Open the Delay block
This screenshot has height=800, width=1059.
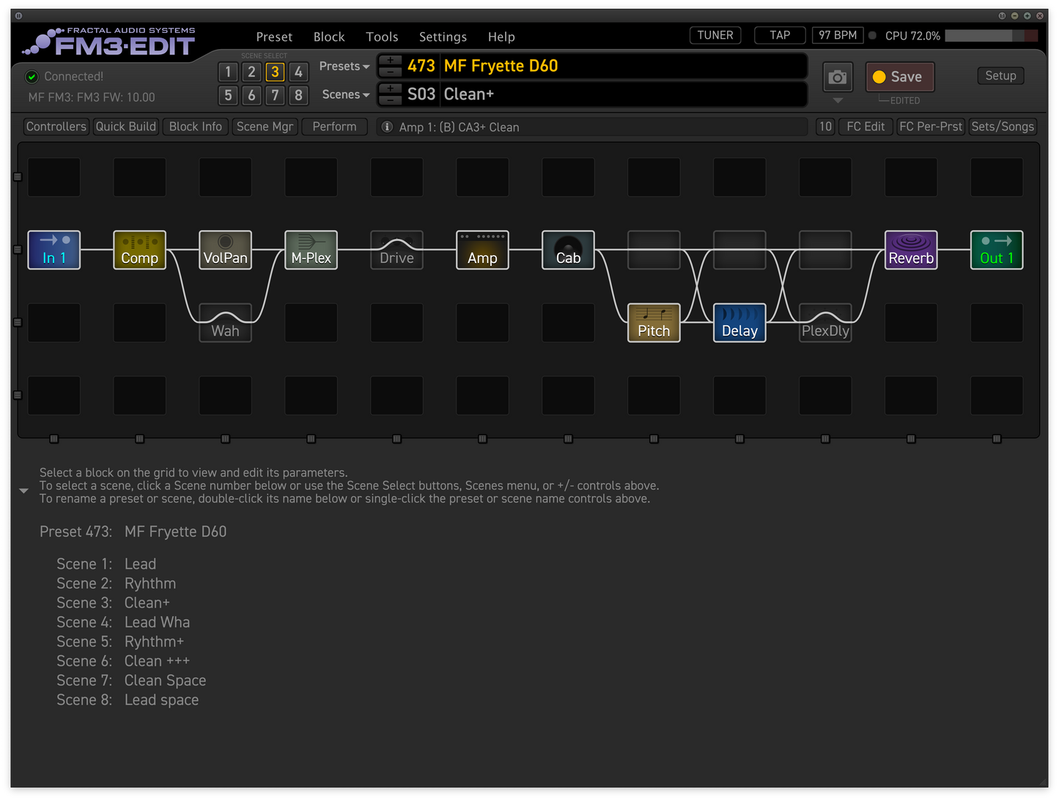(739, 323)
